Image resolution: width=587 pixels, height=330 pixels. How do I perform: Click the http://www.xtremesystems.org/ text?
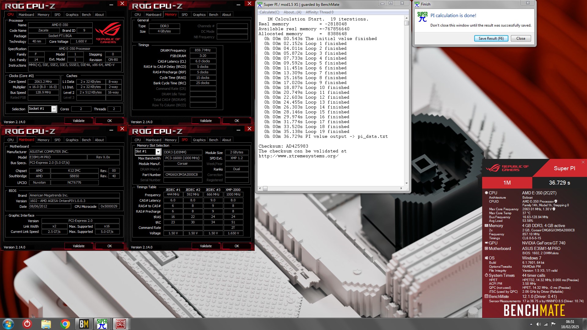click(298, 156)
